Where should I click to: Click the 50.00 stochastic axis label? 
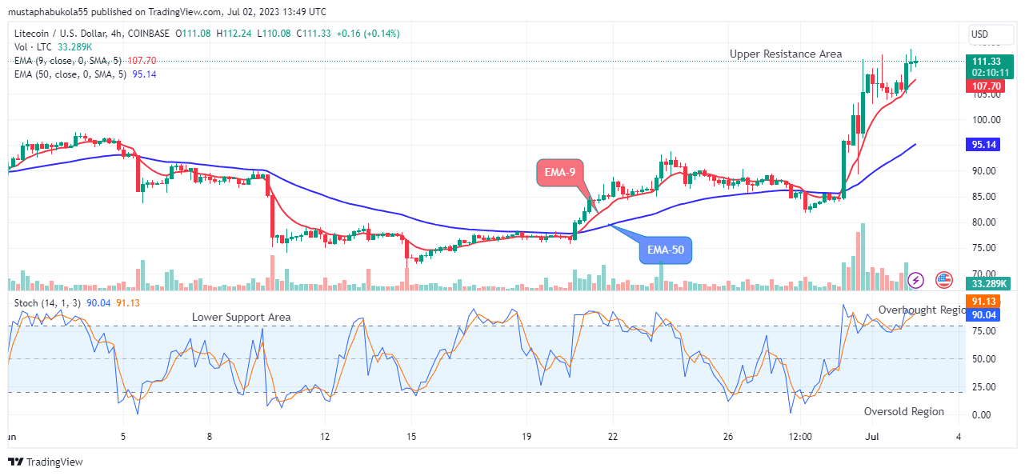[x=983, y=359]
